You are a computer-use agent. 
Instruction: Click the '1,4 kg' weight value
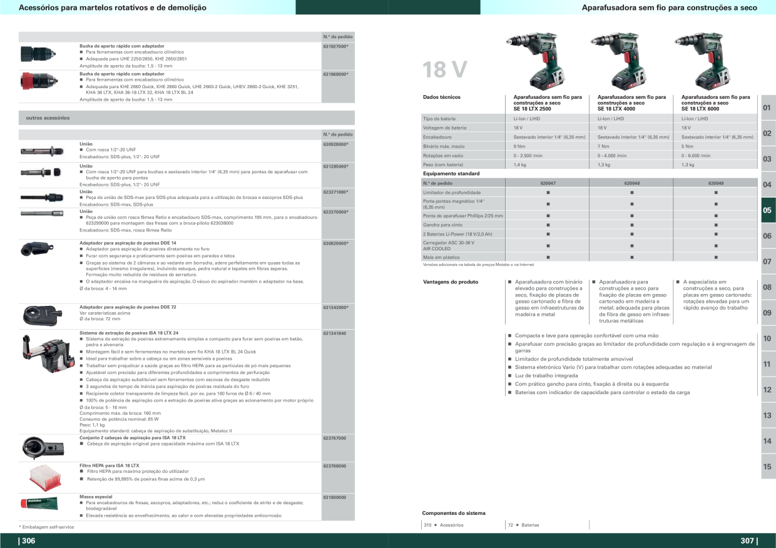click(519, 165)
